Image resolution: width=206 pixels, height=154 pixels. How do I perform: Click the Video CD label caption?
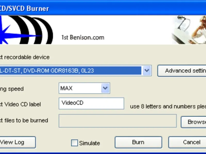pos(20,104)
